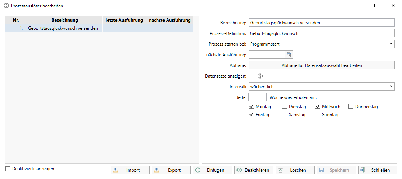This screenshot has width=402, height=179.
Task: Show info icon beside Datensätze anzeigen
Action: (x=261, y=76)
